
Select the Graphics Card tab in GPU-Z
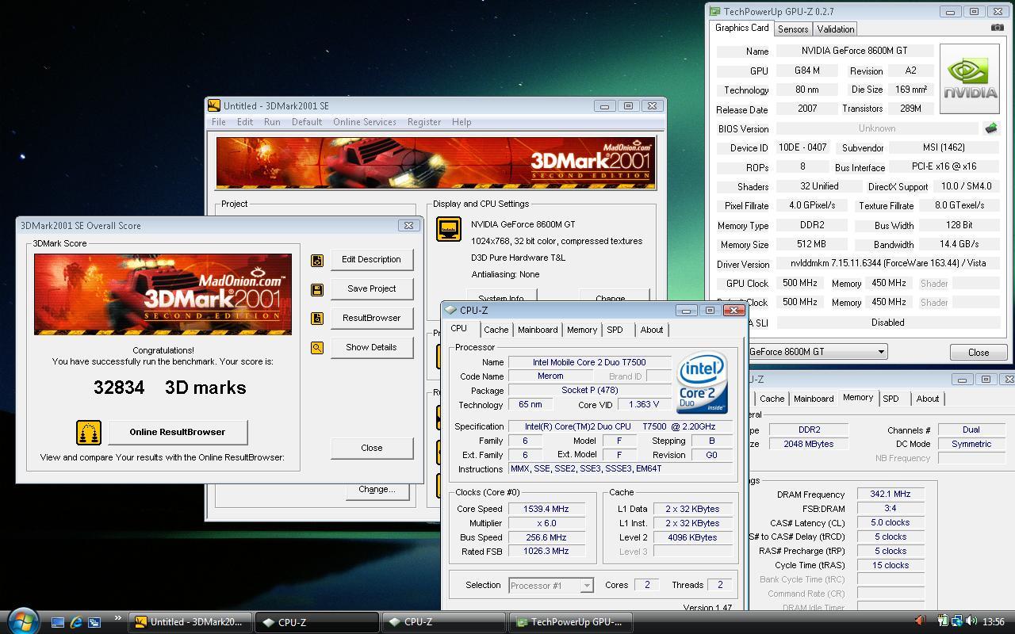coord(742,28)
